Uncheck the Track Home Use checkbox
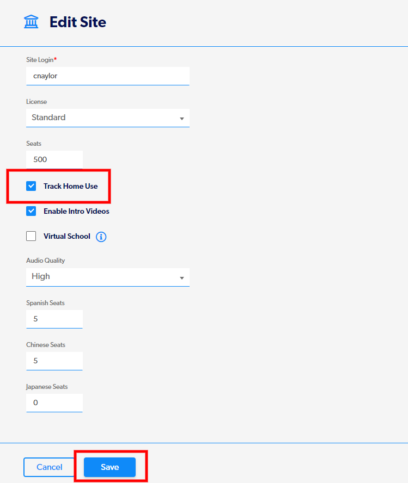Viewport: 408px width, 483px height. pyautogui.click(x=31, y=186)
